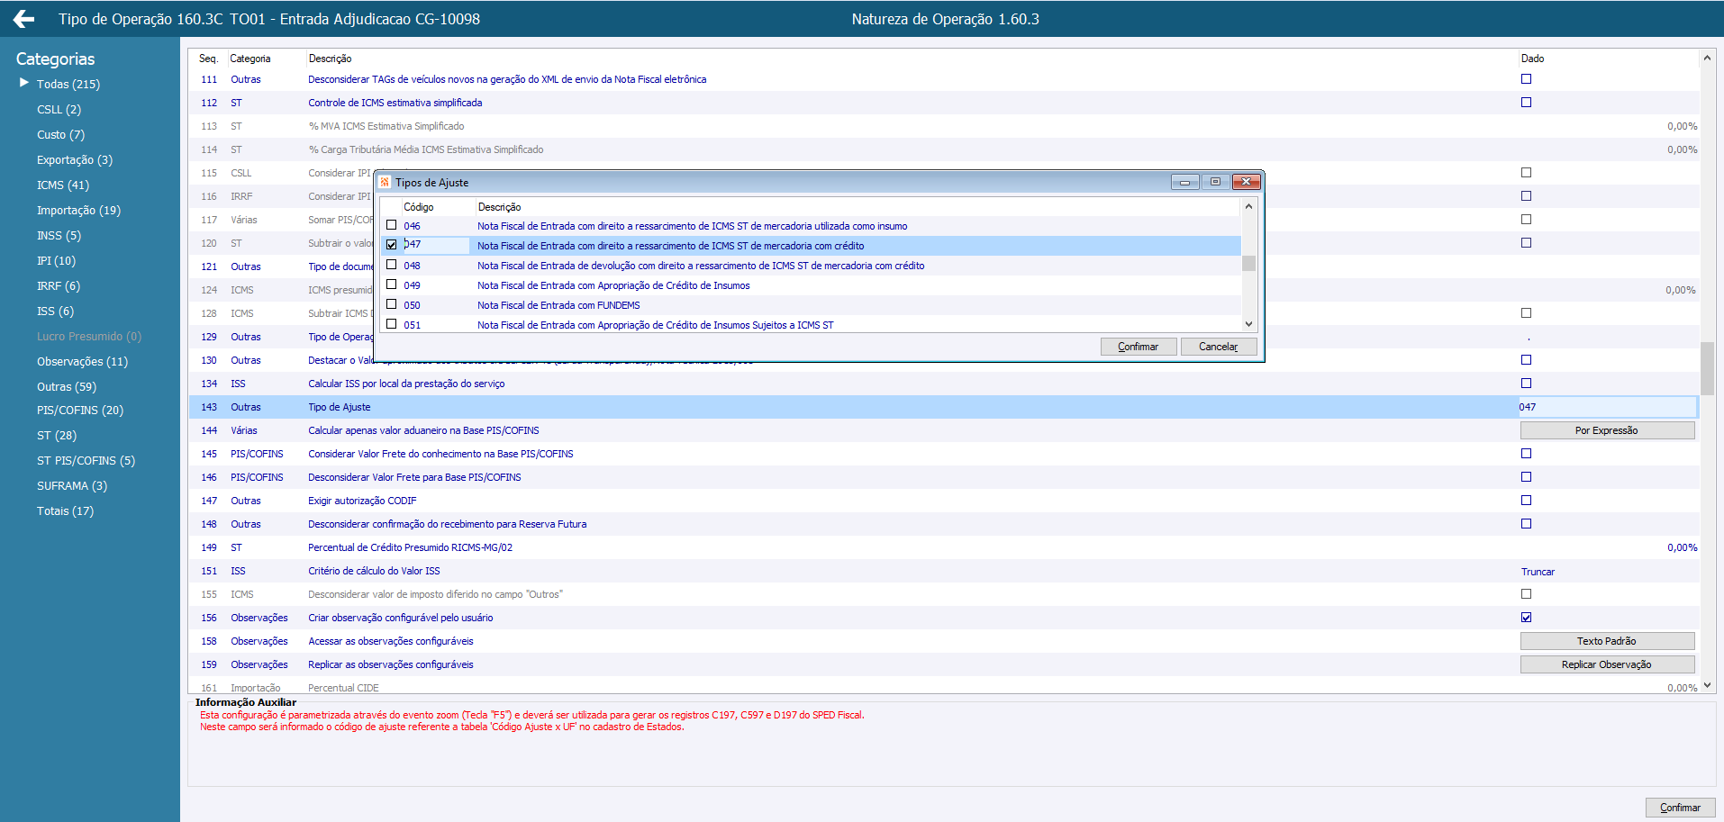Click the Tipos de Ajuste list scrollbar thumb
1724x822 pixels.
tap(1248, 263)
